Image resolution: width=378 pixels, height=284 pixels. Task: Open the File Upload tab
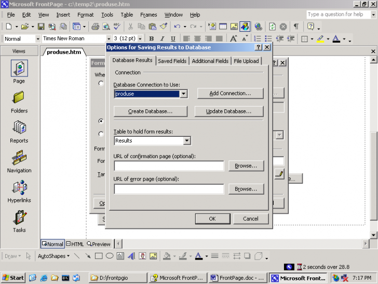246,61
